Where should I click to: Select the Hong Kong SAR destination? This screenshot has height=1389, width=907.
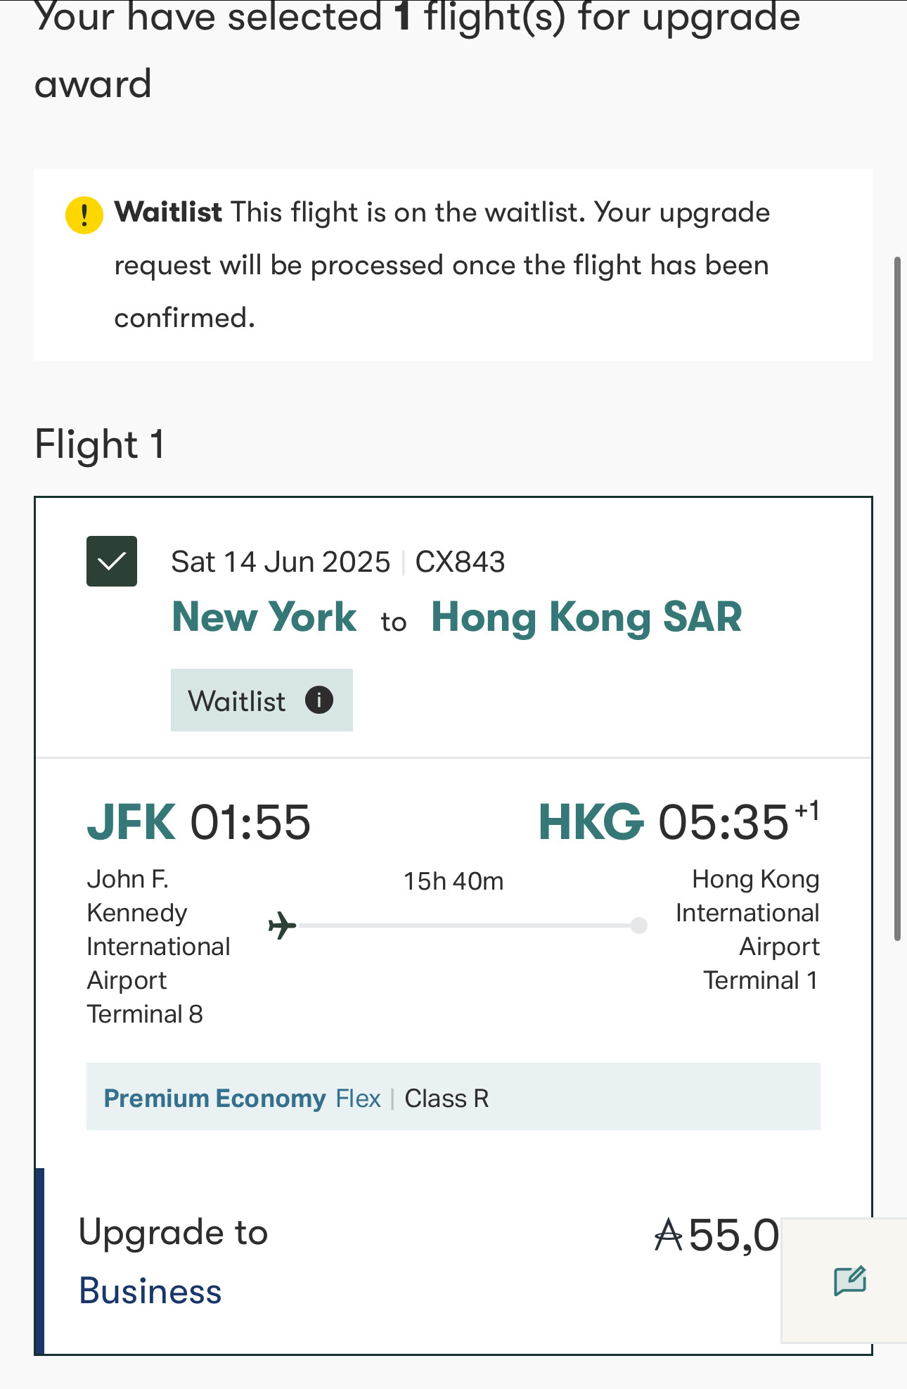(586, 617)
